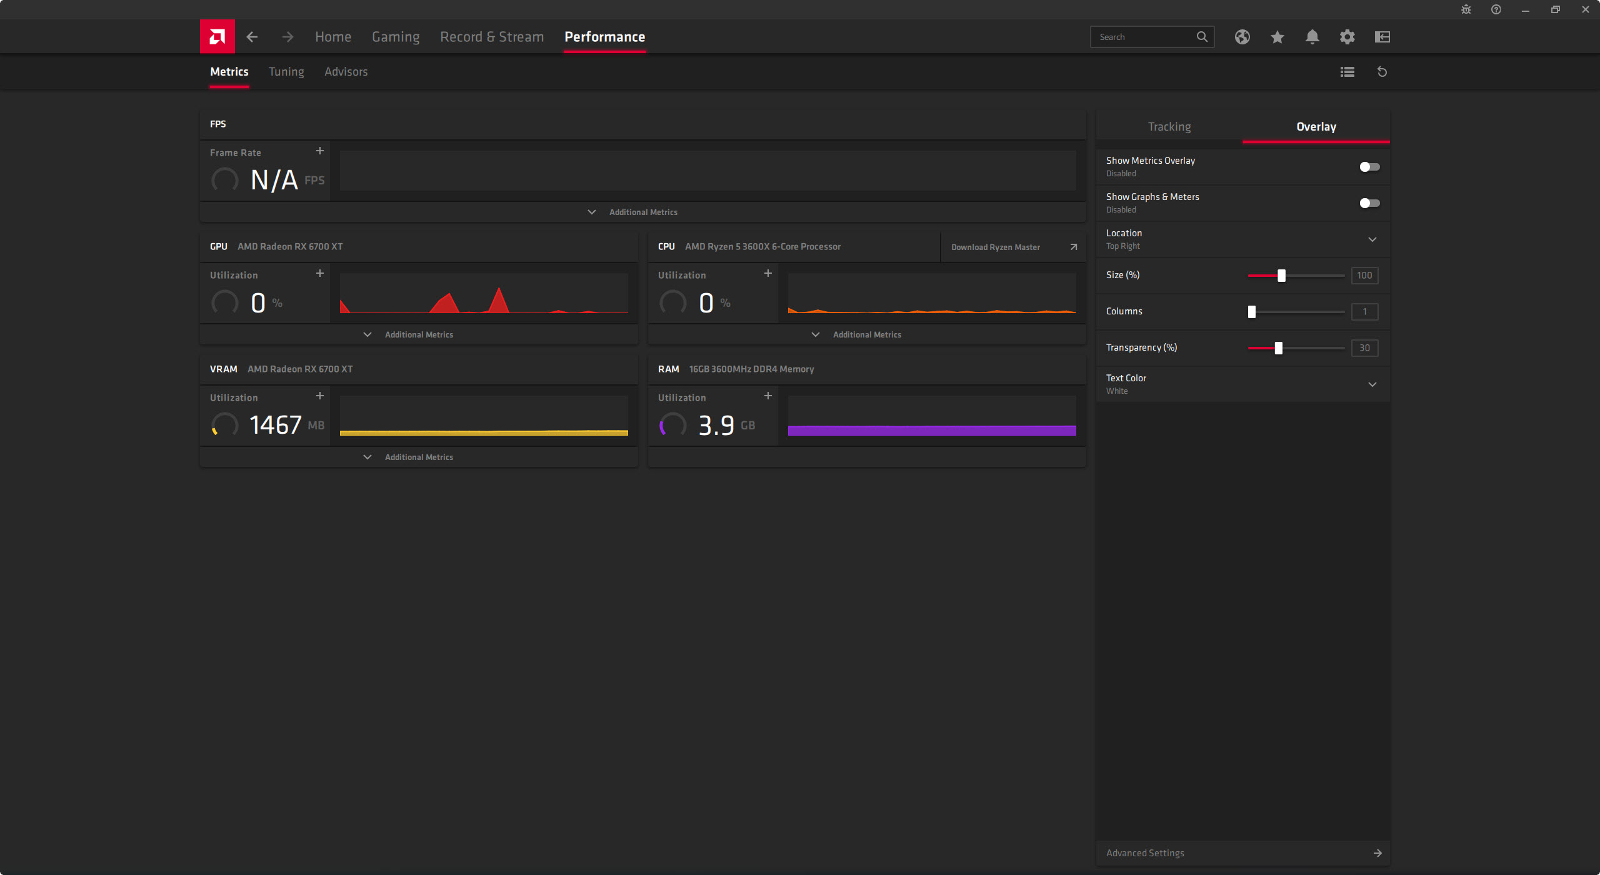Open the Gaming tab

(x=396, y=37)
